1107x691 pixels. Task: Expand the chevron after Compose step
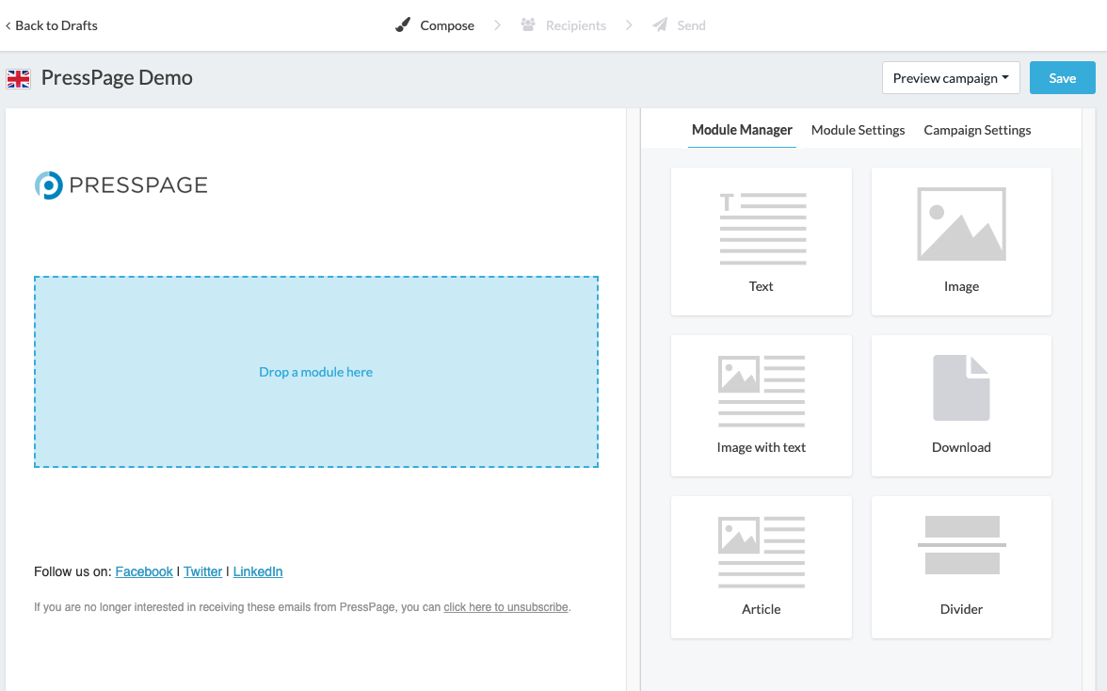pos(497,24)
